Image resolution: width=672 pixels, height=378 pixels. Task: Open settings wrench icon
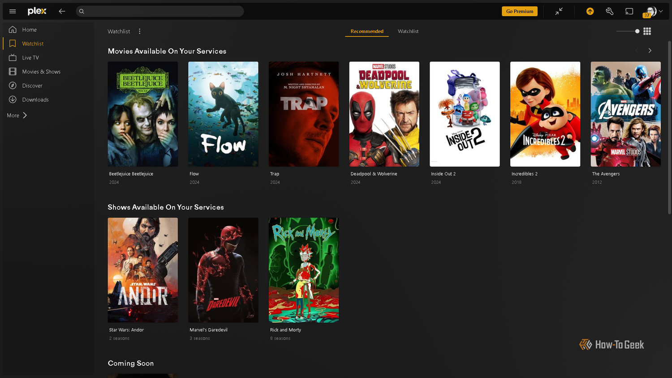point(610,11)
